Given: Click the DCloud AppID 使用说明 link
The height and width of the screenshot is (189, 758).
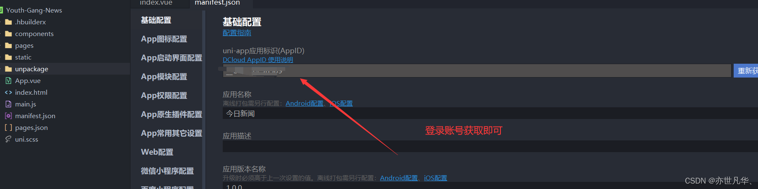Looking at the screenshot, I should (258, 60).
